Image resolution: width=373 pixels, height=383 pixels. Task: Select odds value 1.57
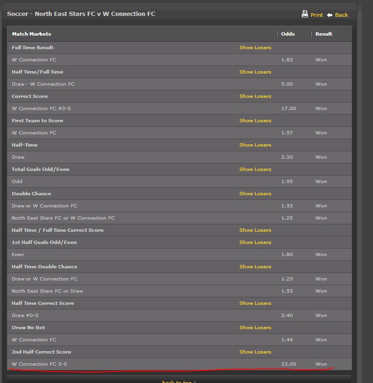pos(287,133)
